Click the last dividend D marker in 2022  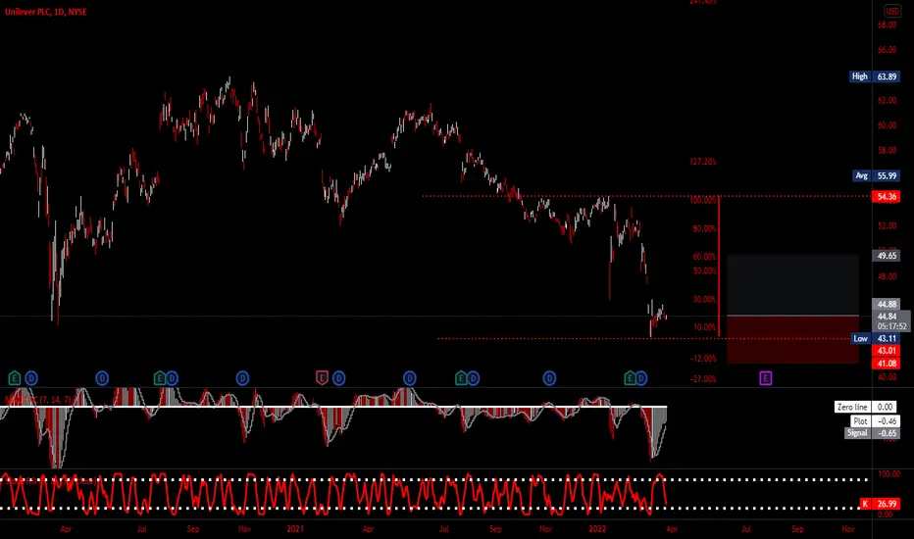pos(641,378)
